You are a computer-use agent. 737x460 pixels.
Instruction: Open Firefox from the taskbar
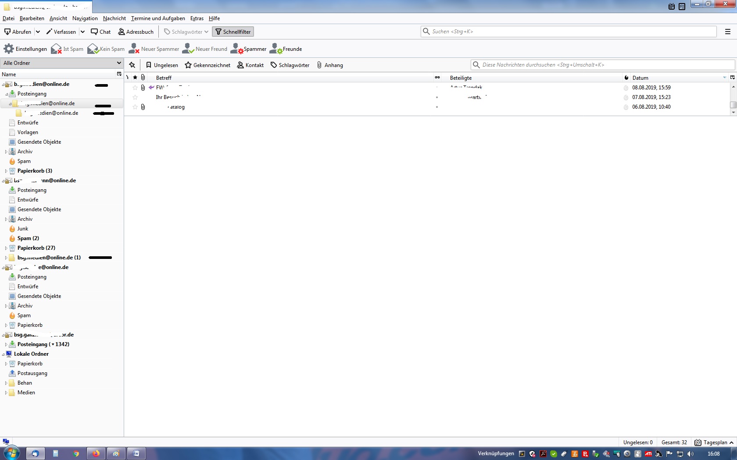pos(96,453)
